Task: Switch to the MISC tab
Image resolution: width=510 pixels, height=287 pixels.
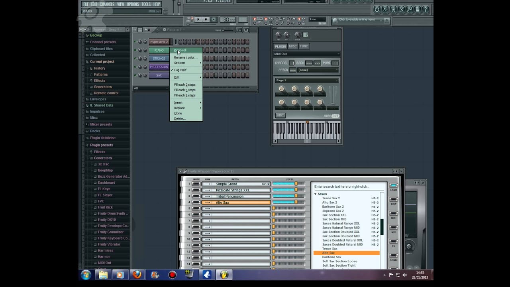Action: tap(293, 46)
